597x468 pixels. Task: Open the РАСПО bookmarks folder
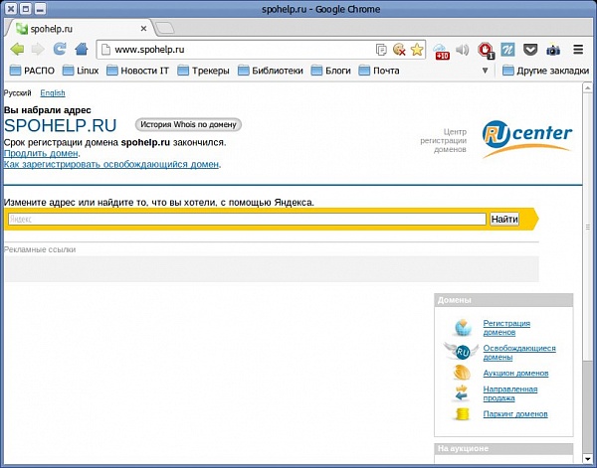click(32, 71)
